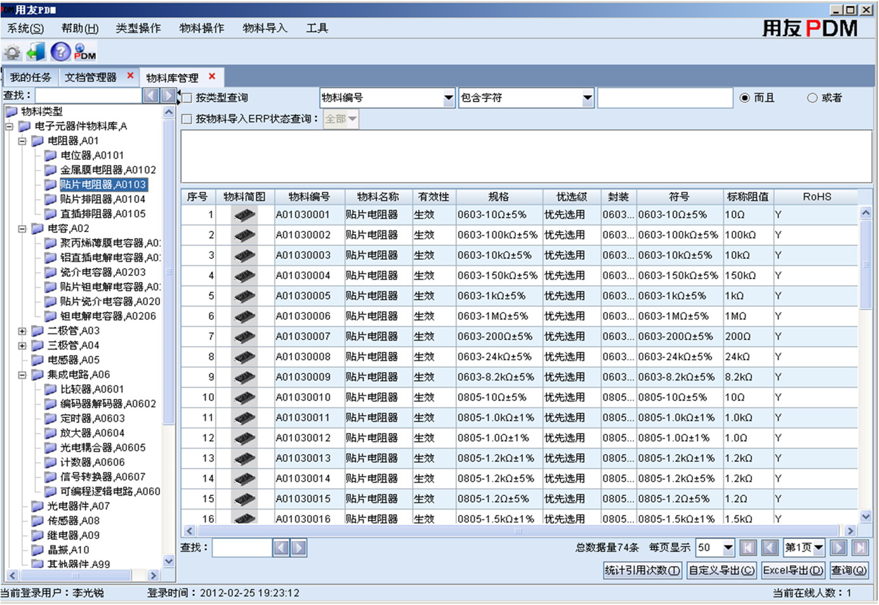Open the 类型操作 menu
Screen dimensions: 879x605
[138, 29]
